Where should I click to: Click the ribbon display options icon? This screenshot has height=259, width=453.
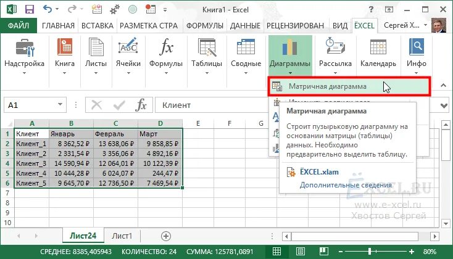[x=389, y=9]
